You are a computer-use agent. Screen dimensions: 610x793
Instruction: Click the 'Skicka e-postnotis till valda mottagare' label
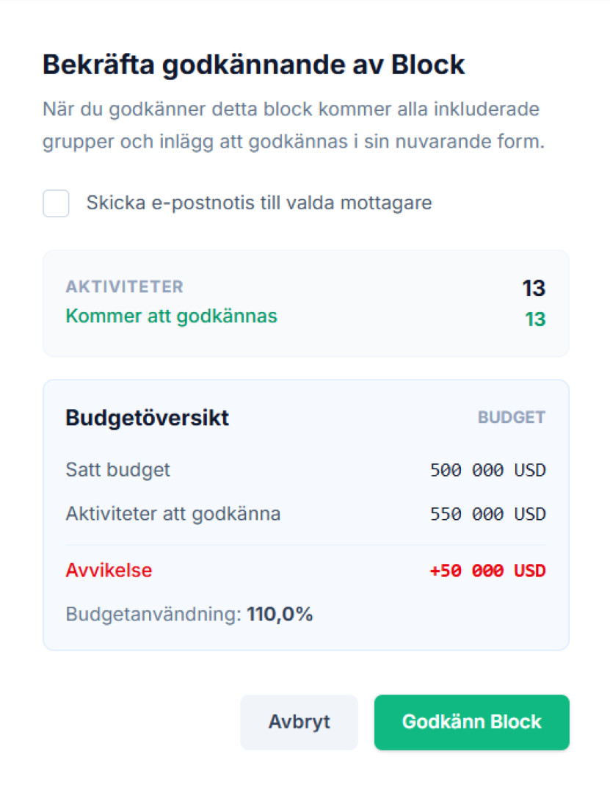coord(258,203)
